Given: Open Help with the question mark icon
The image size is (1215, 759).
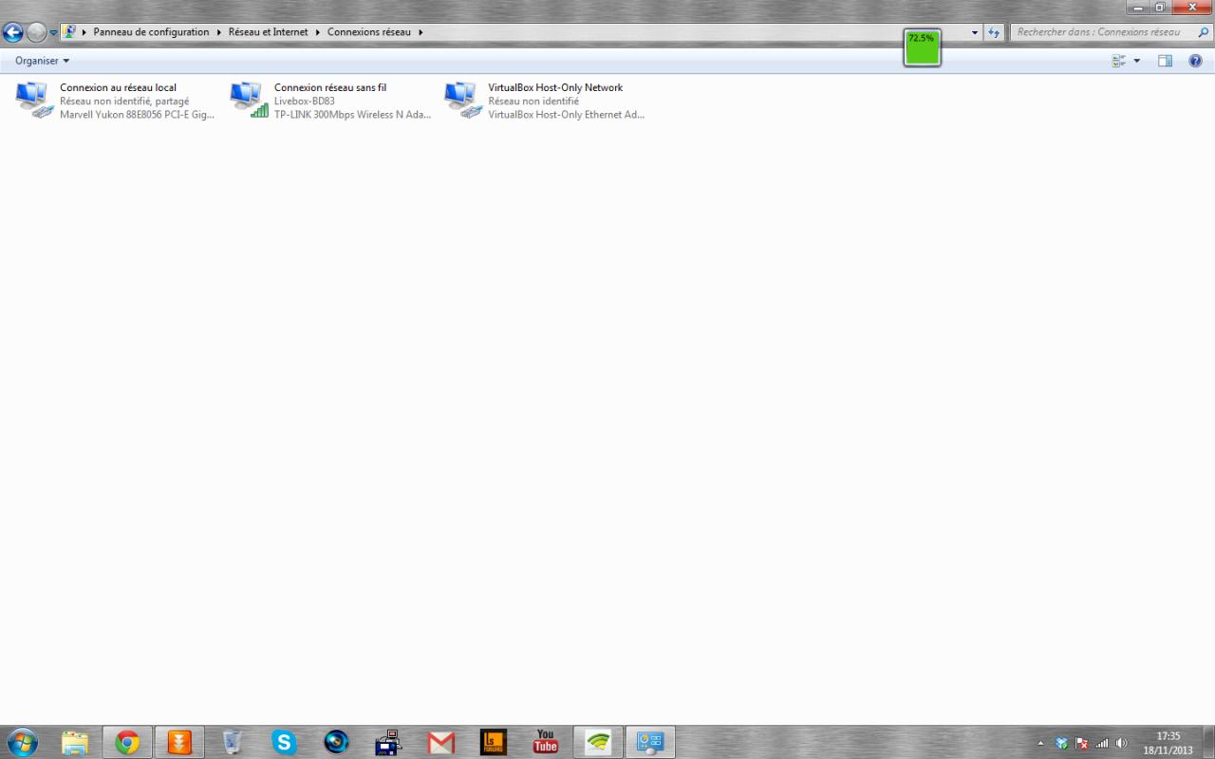Looking at the screenshot, I should [x=1196, y=61].
